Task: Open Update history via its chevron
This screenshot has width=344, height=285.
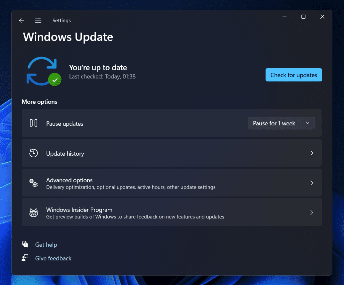Action: point(311,153)
